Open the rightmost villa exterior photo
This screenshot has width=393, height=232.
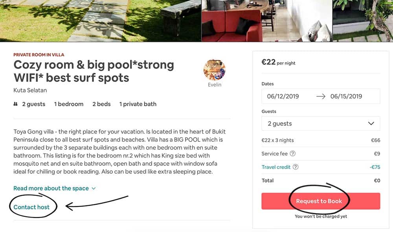[363, 21]
